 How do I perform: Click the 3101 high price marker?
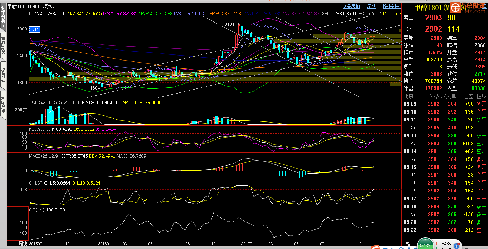point(229,24)
